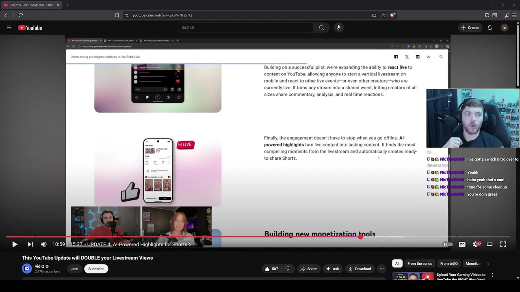Image resolution: width=520 pixels, height=292 pixels.
Task: Select 'From vidIQ' chip
Action: 449,264
